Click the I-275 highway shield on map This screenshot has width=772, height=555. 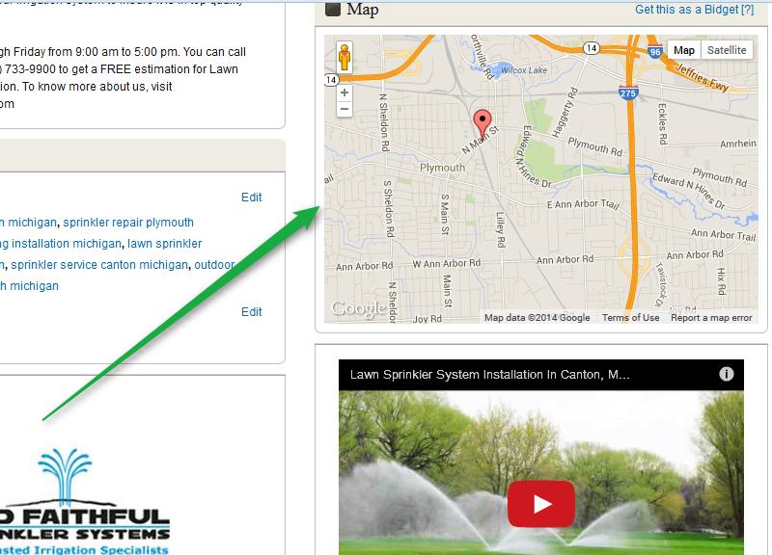tap(628, 92)
